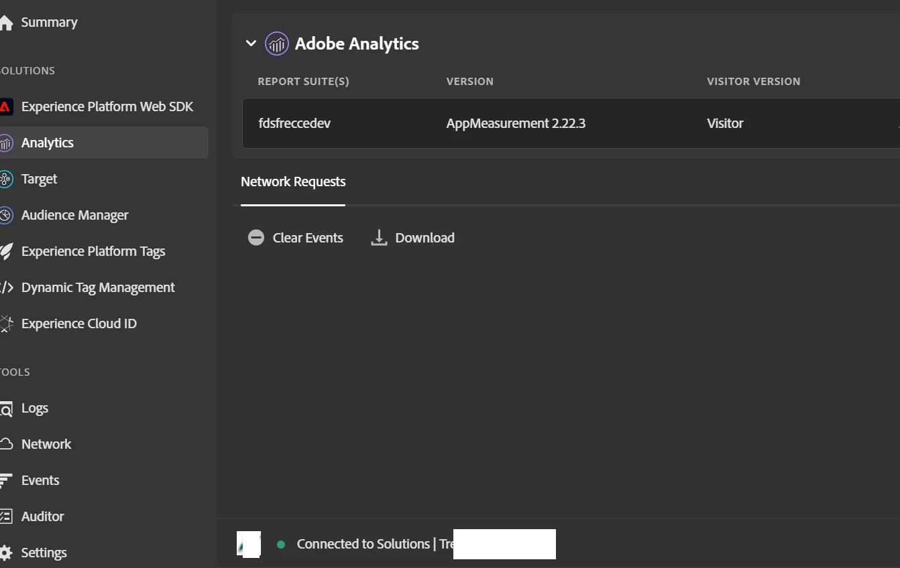Image resolution: width=900 pixels, height=568 pixels.
Task: Click the green connection status dot
Action: (x=281, y=545)
